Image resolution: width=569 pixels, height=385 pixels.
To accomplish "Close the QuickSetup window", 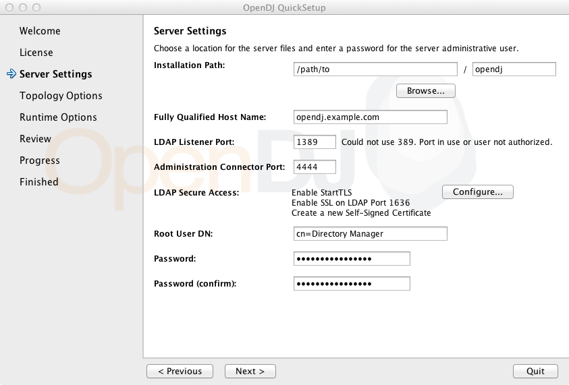I will click(x=10, y=7).
